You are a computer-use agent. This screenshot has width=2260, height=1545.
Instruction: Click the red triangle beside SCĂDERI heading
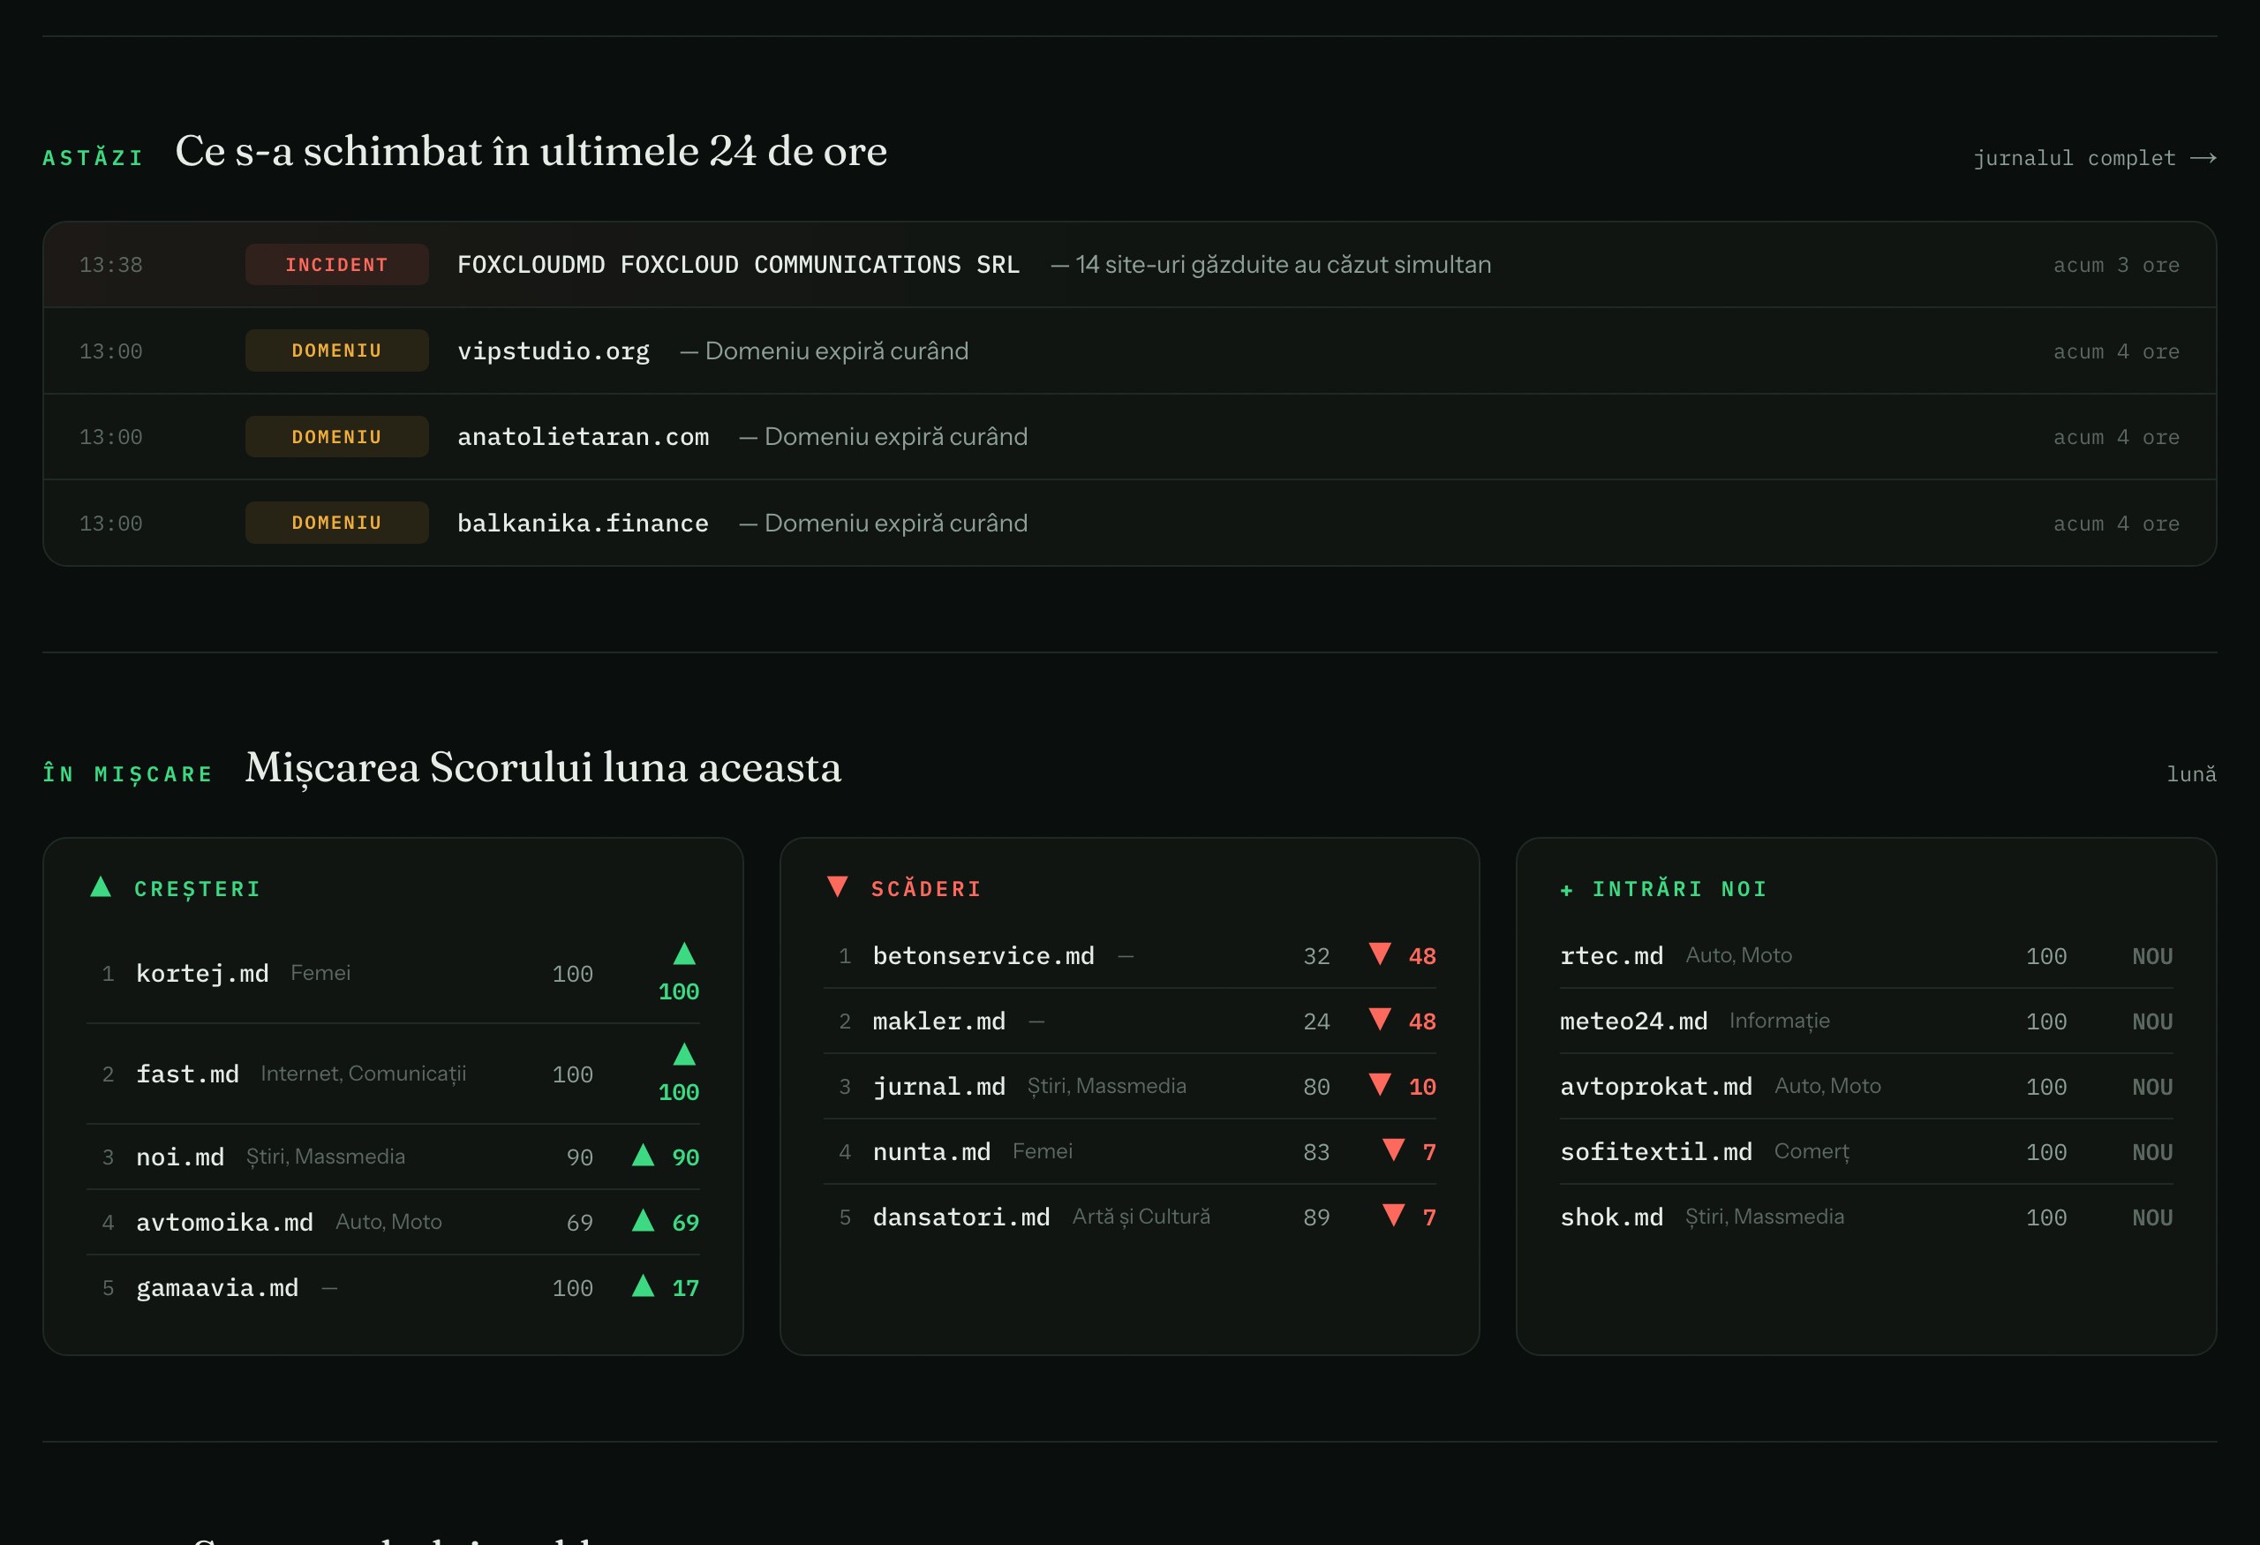tap(837, 886)
